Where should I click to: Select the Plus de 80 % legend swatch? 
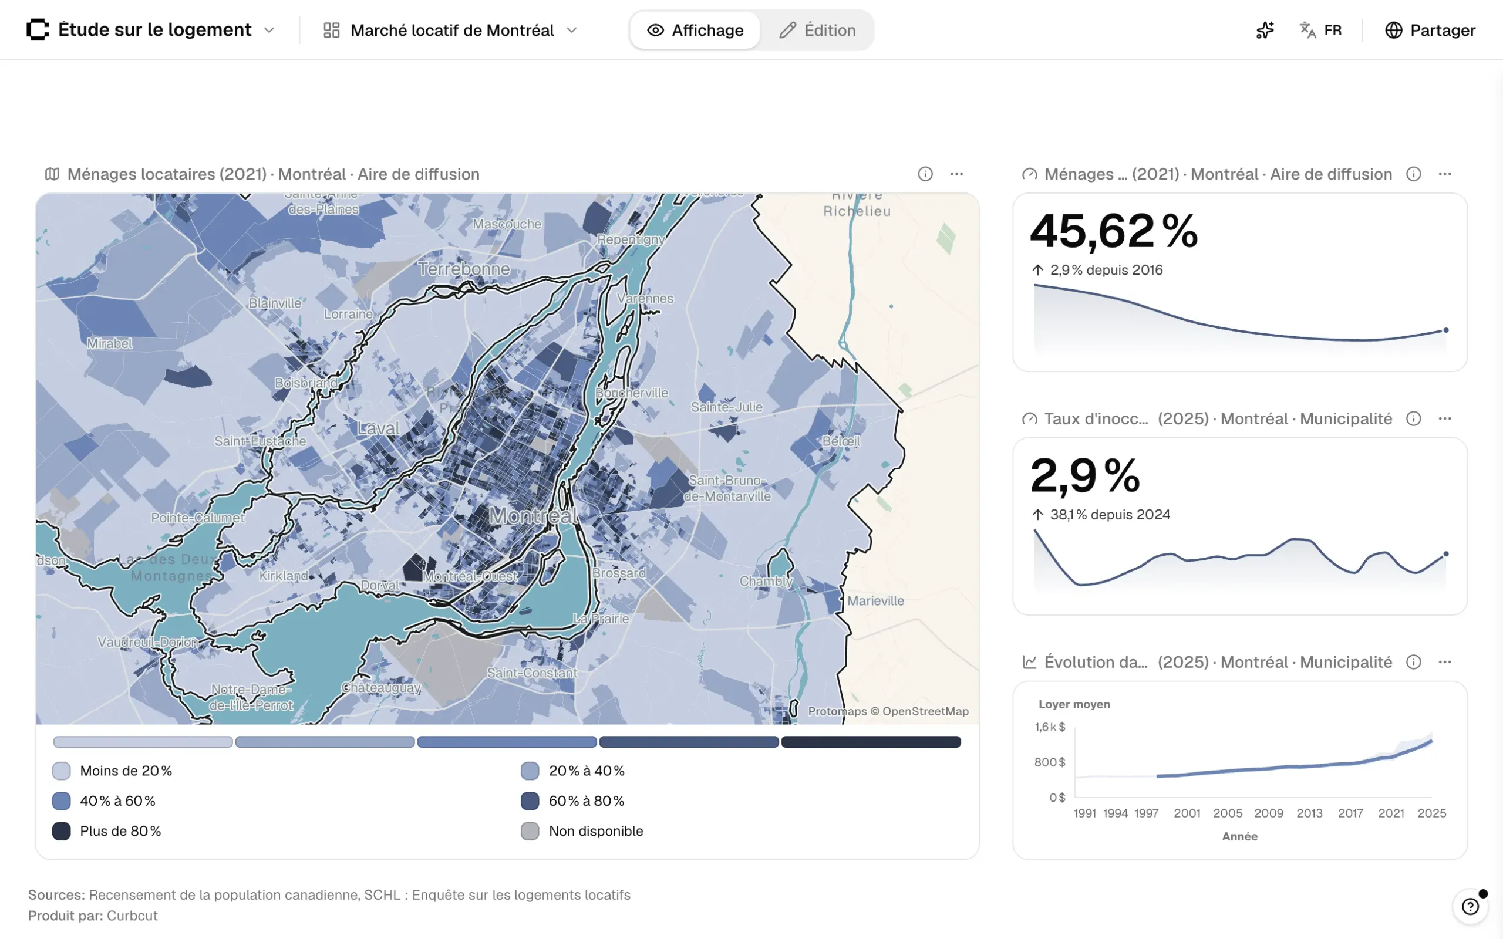point(62,831)
